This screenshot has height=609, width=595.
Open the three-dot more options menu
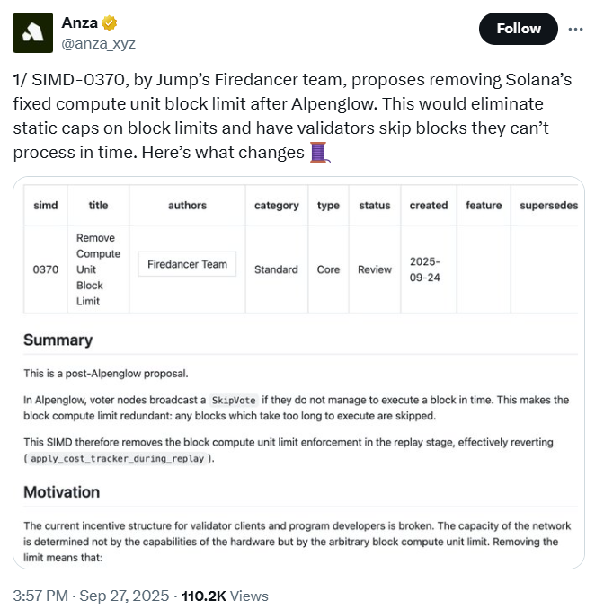575,29
